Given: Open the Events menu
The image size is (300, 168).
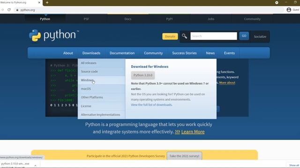Looking at the screenshot, I should click(x=229, y=53).
